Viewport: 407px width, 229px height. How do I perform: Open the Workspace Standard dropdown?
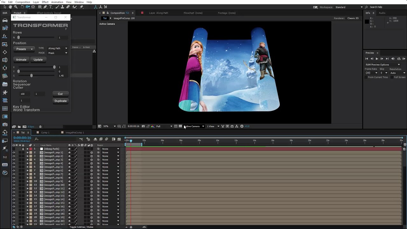(x=349, y=7)
